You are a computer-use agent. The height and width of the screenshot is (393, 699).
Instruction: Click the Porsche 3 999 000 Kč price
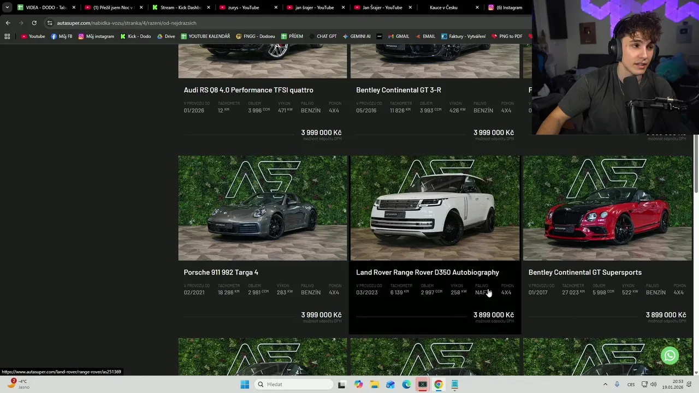click(321, 315)
